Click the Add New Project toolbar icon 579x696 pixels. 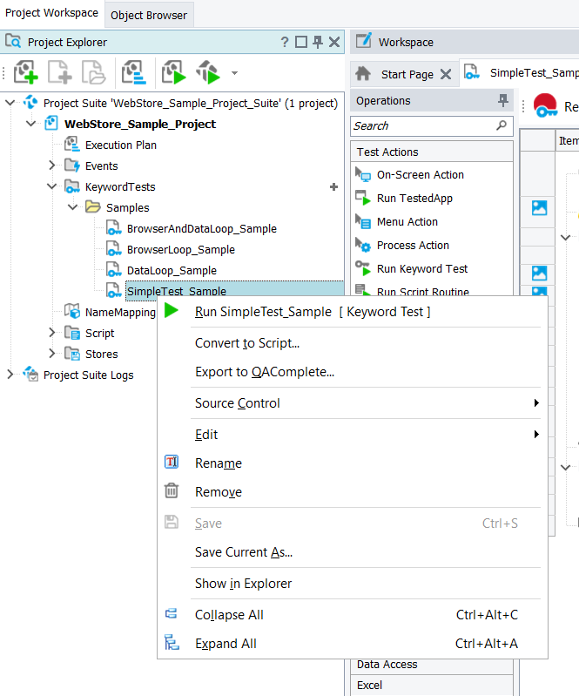[26, 72]
